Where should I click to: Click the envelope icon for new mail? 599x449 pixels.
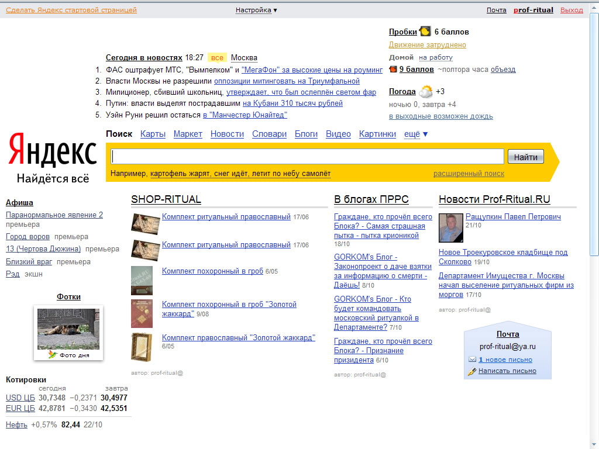[x=472, y=360]
